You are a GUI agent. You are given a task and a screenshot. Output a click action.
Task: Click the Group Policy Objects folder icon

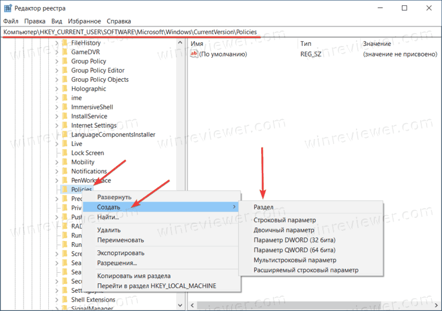[x=65, y=80]
